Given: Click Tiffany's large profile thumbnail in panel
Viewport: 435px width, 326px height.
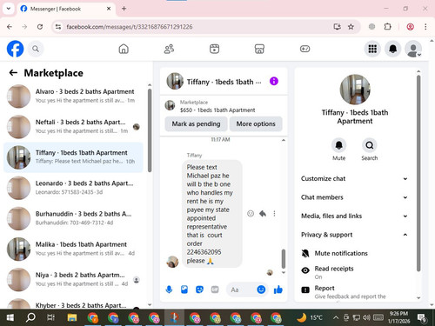Looking at the screenshot, I should point(355,90).
